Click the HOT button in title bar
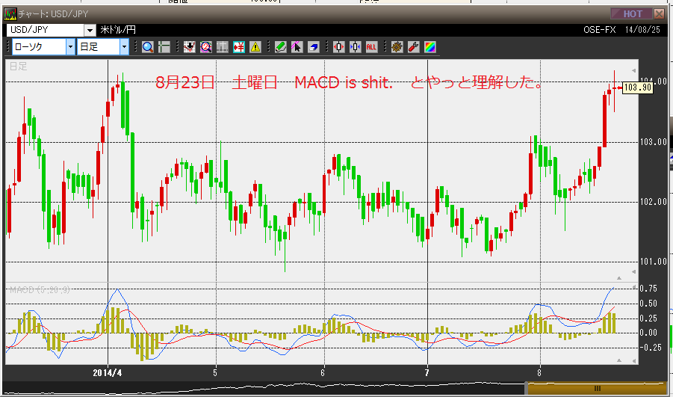673x397 pixels. tap(632, 13)
